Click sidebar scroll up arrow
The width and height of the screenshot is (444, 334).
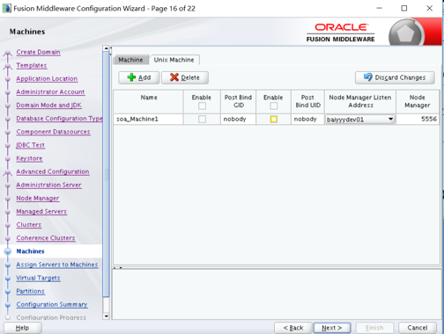click(107, 48)
